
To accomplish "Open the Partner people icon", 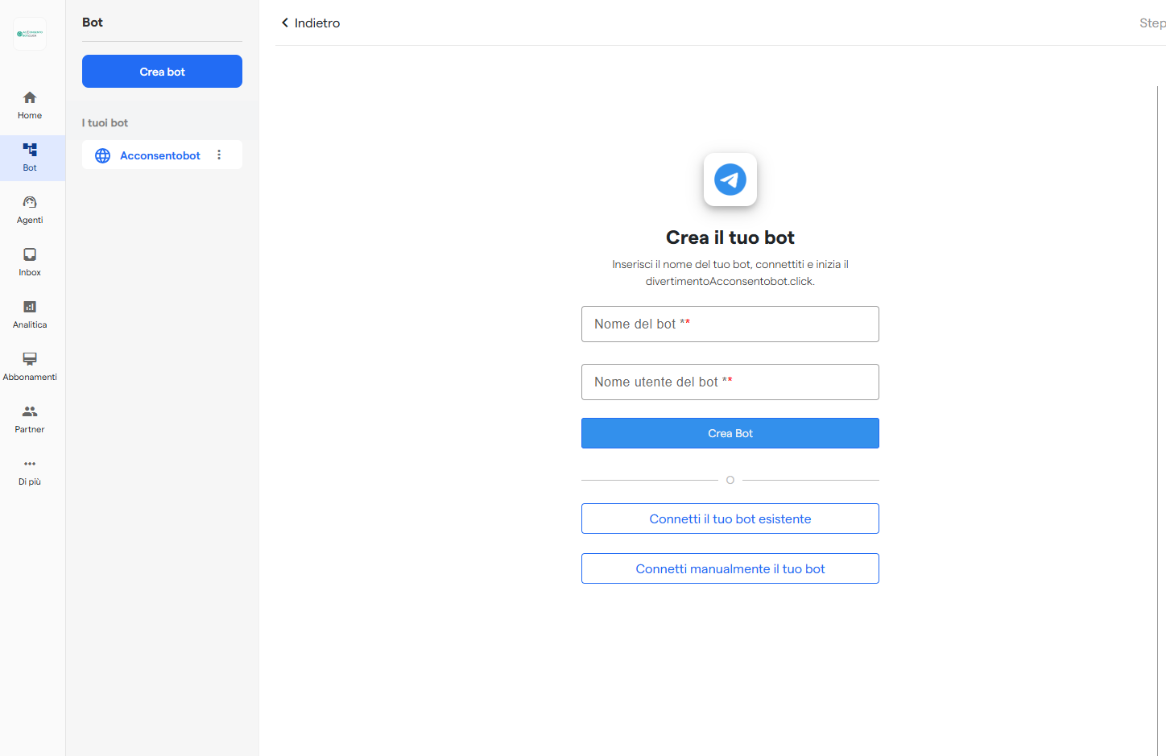I will (x=30, y=411).
